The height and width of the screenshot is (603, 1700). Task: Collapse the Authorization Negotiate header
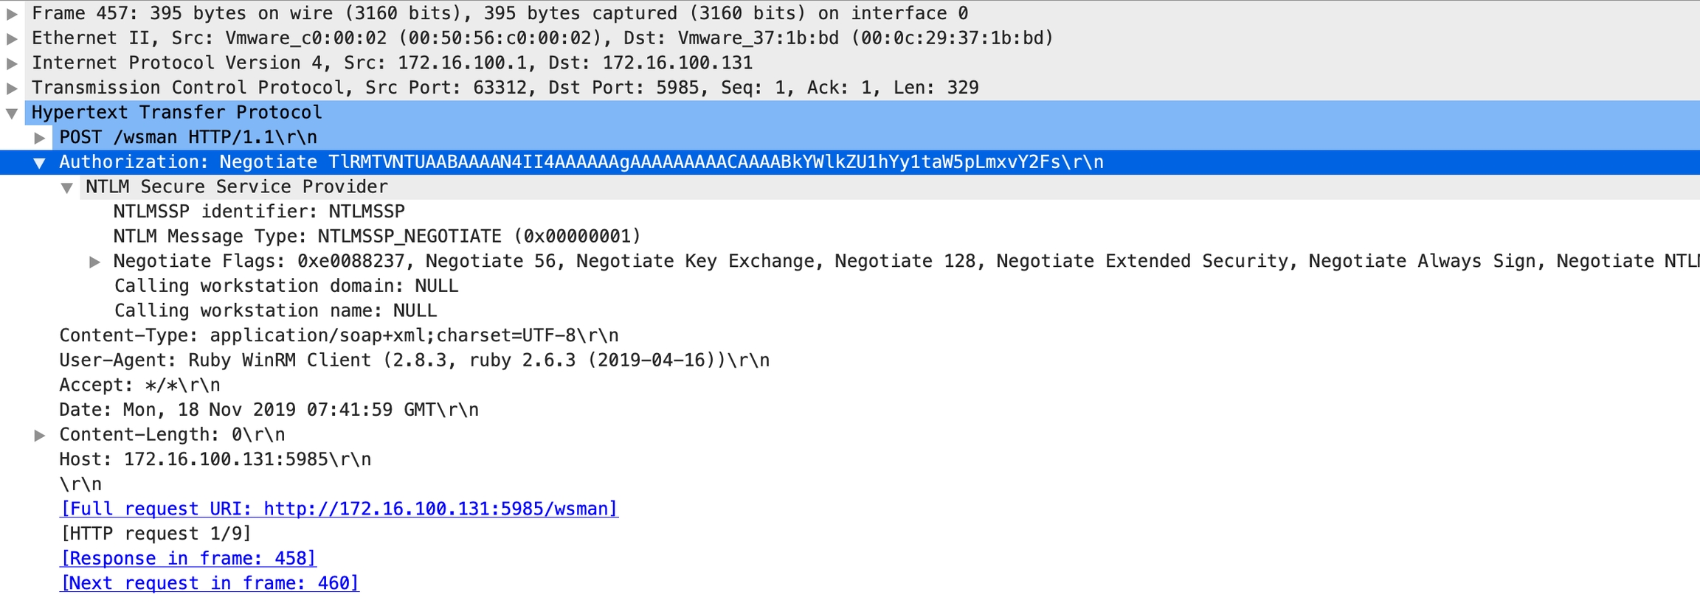click(40, 163)
